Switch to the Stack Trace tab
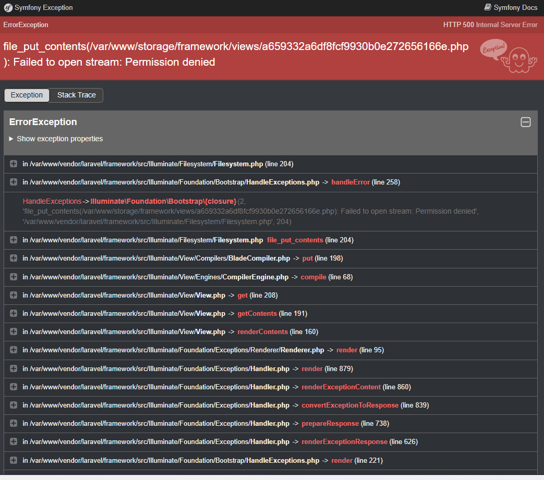The image size is (544, 480). point(76,95)
